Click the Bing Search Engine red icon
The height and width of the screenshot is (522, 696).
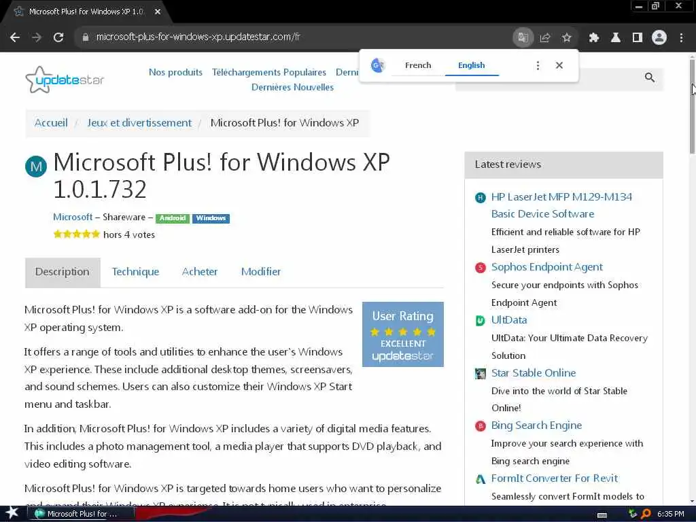tap(481, 426)
